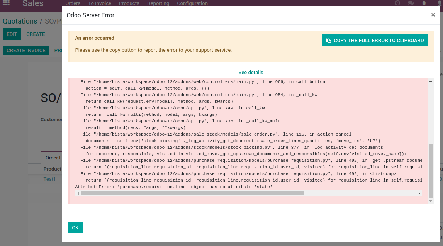Viewport: 443px width, 246px height.
Task: Click the traceback's horizontal scrollbar thumb
Action: [x=192, y=193]
